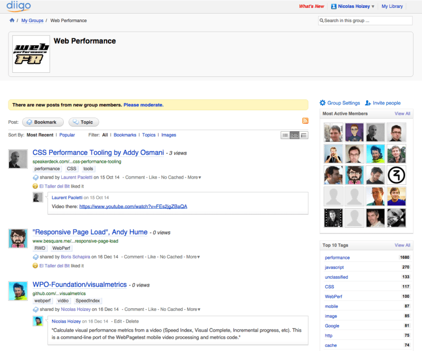Expand More menu on visualmetrics post

coord(194,309)
